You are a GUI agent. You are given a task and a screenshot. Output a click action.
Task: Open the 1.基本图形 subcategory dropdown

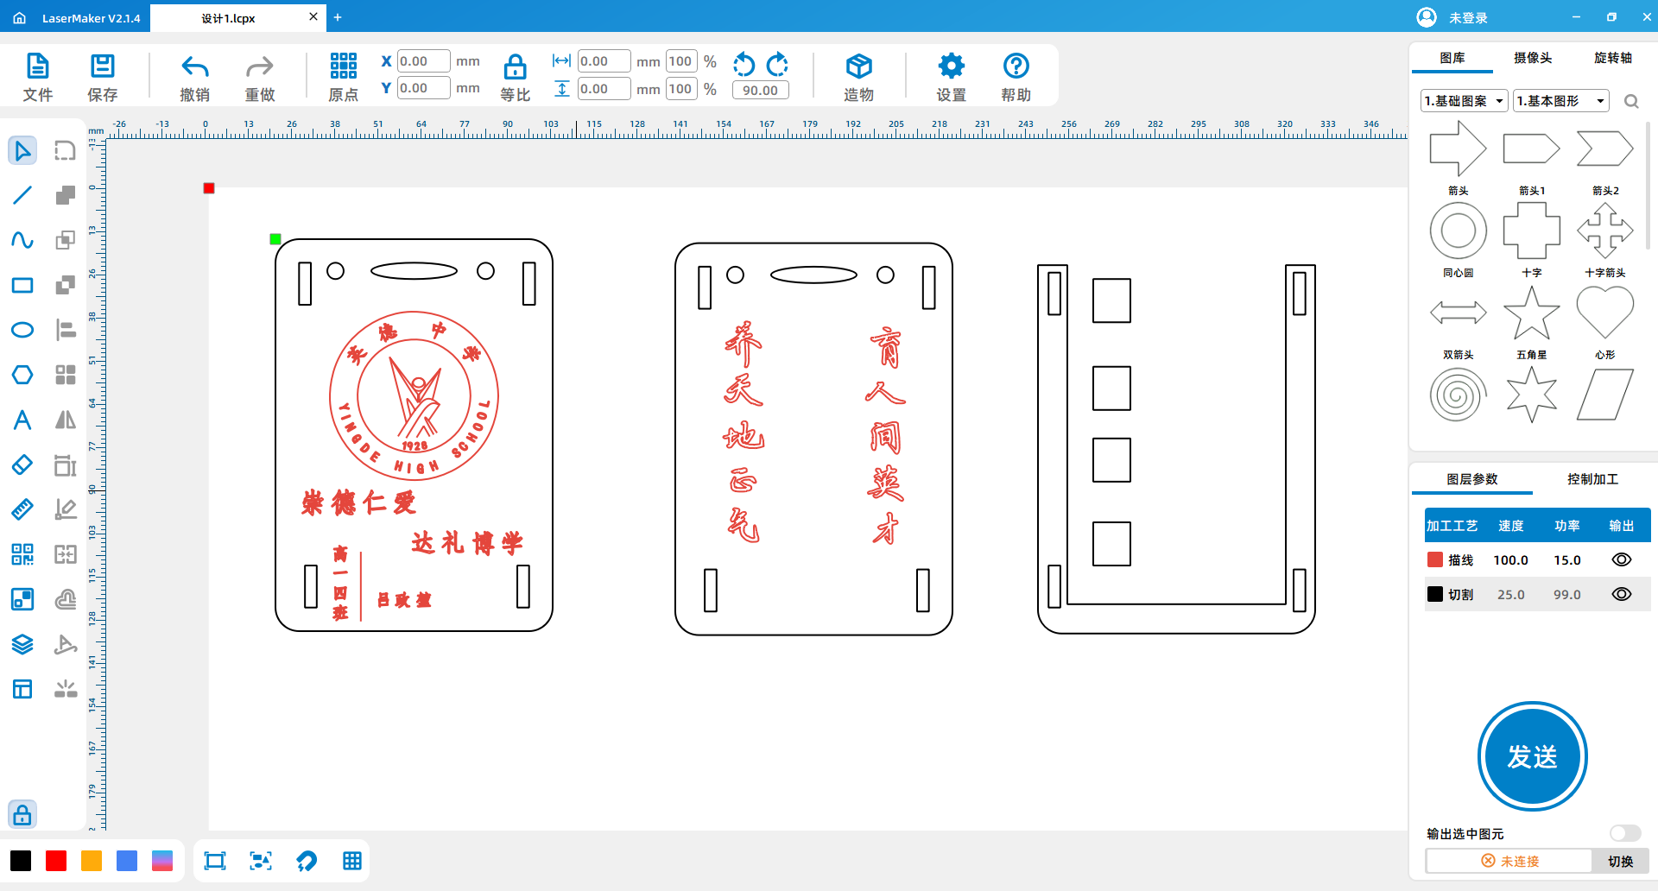(1560, 101)
